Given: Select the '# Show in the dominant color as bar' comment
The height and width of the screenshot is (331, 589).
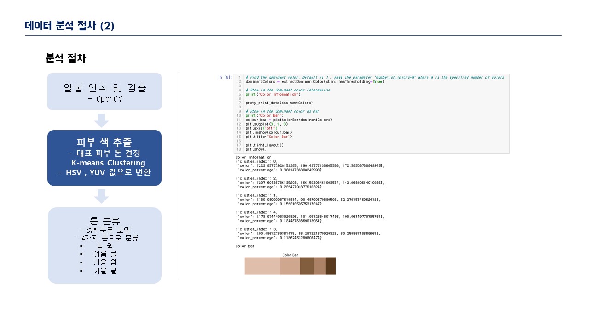Looking at the screenshot, I should [x=282, y=111].
